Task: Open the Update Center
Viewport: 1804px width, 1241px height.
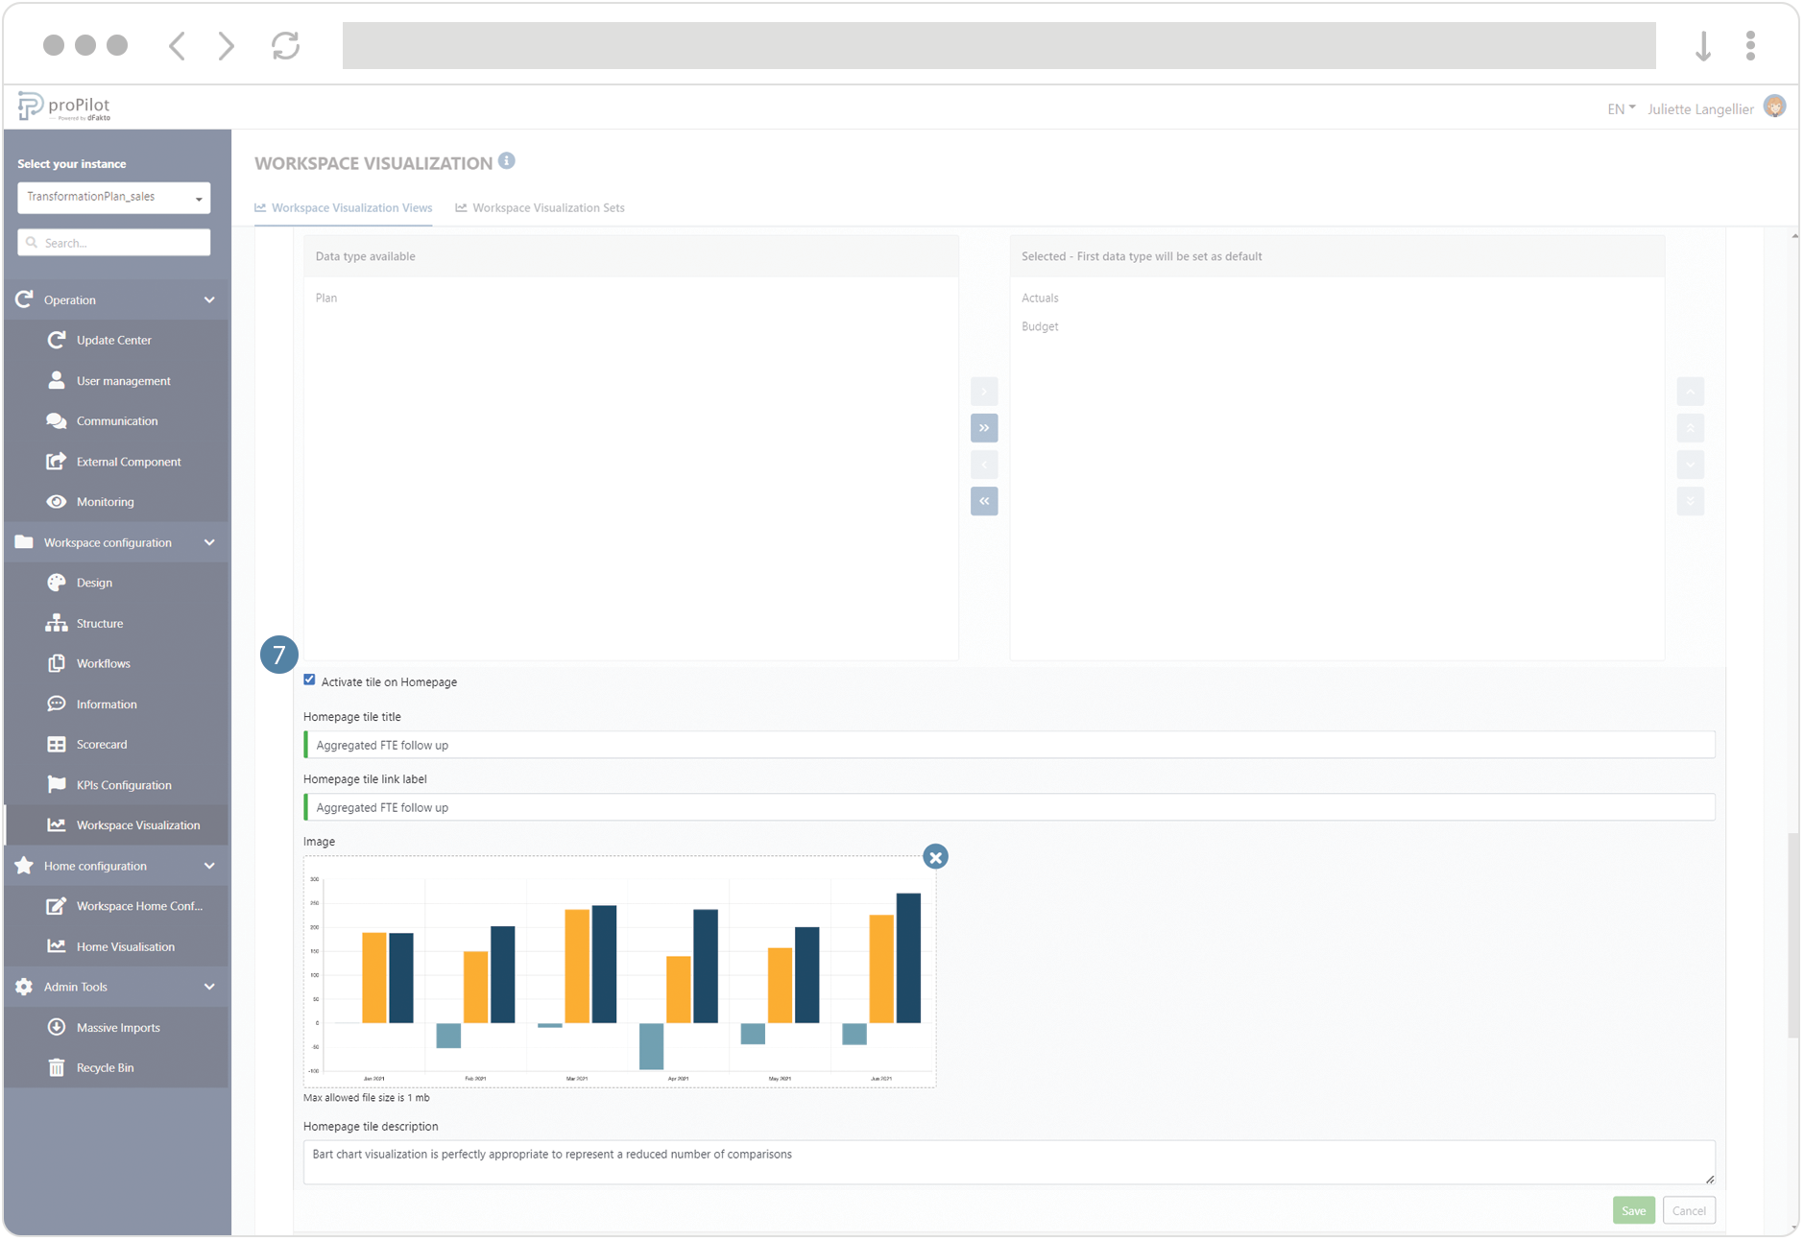Action: (x=113, y=340)
